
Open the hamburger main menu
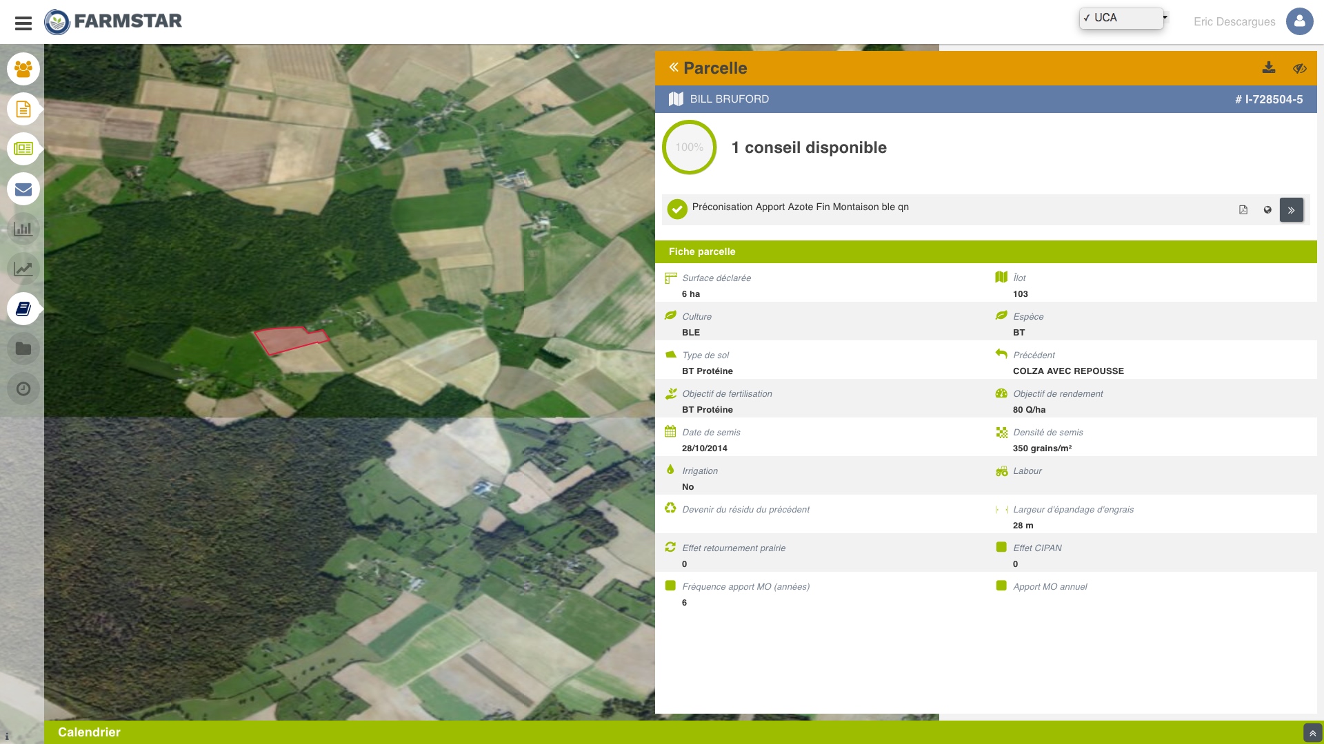coord(23,23)
